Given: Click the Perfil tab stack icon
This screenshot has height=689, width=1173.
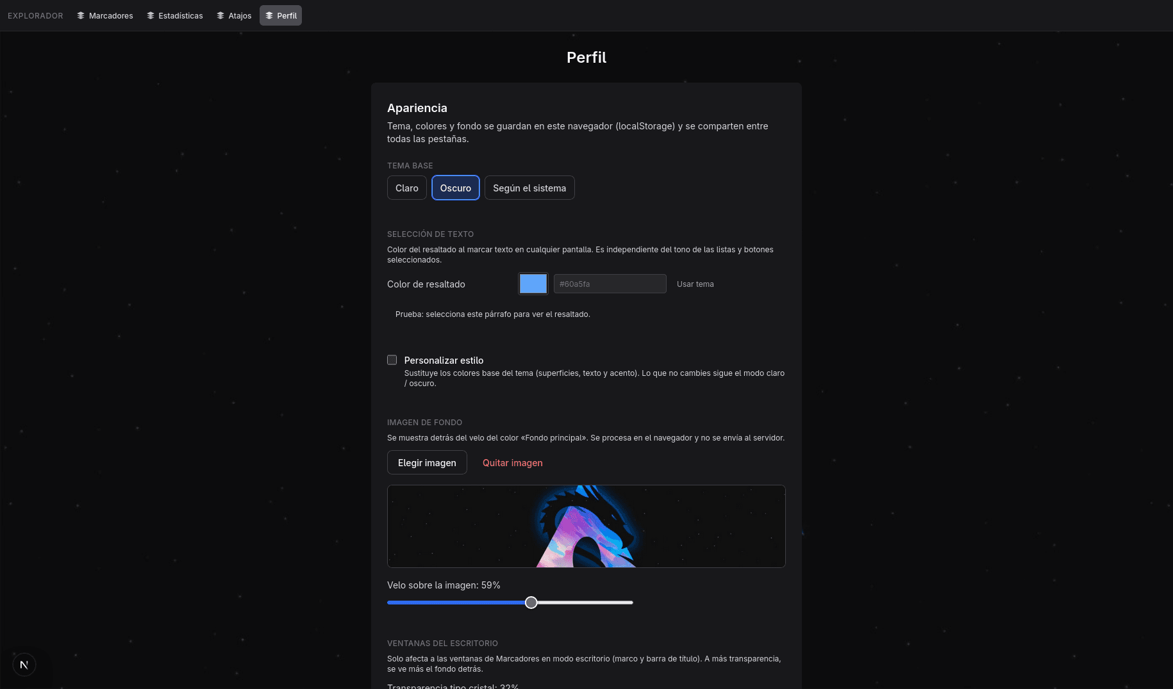Looking at the screenshot, I should 269,15.
